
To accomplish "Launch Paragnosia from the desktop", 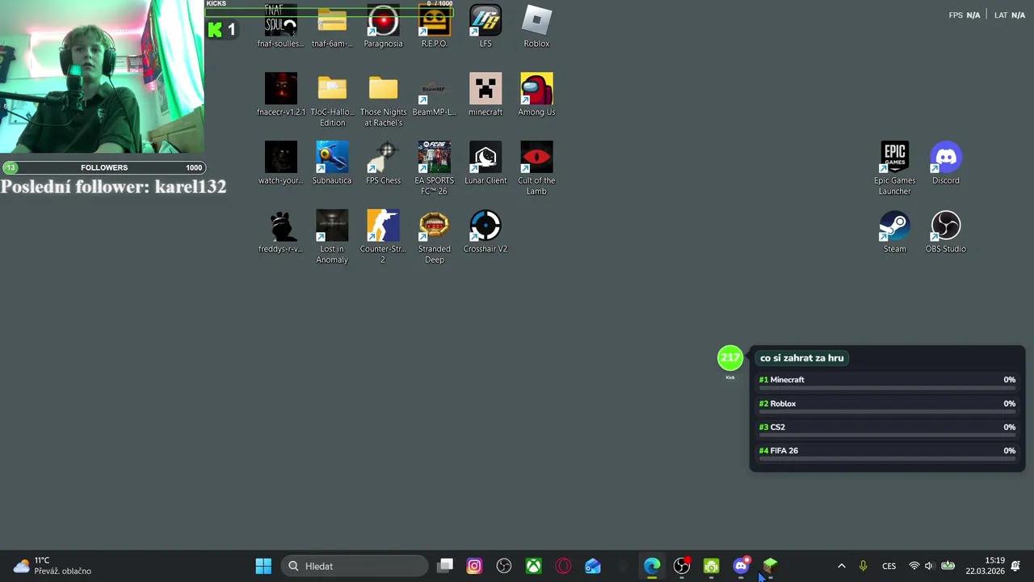I will pos(383,26).
